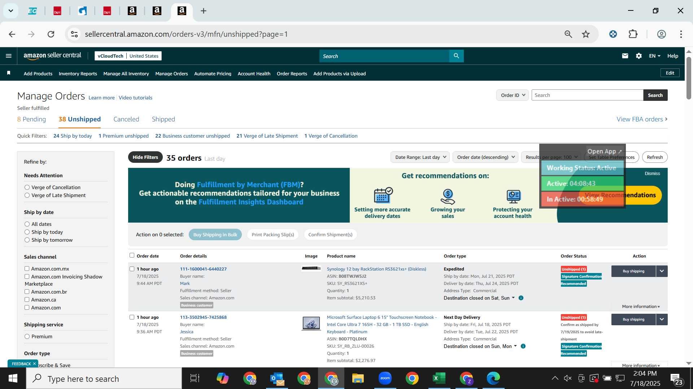Open the EN language dropdown

654,56
